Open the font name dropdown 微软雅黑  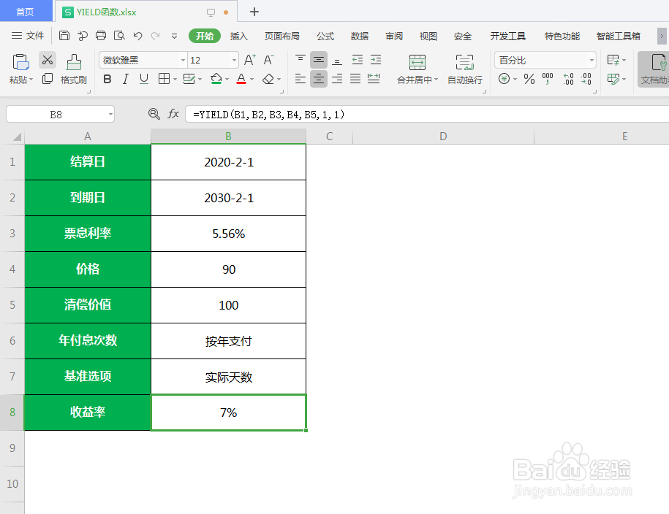pos(183,61)
